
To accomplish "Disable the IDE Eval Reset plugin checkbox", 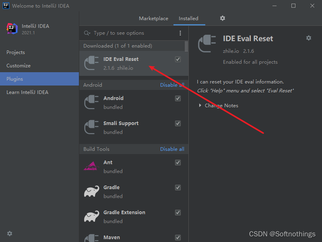I will [x=178, y=59].
